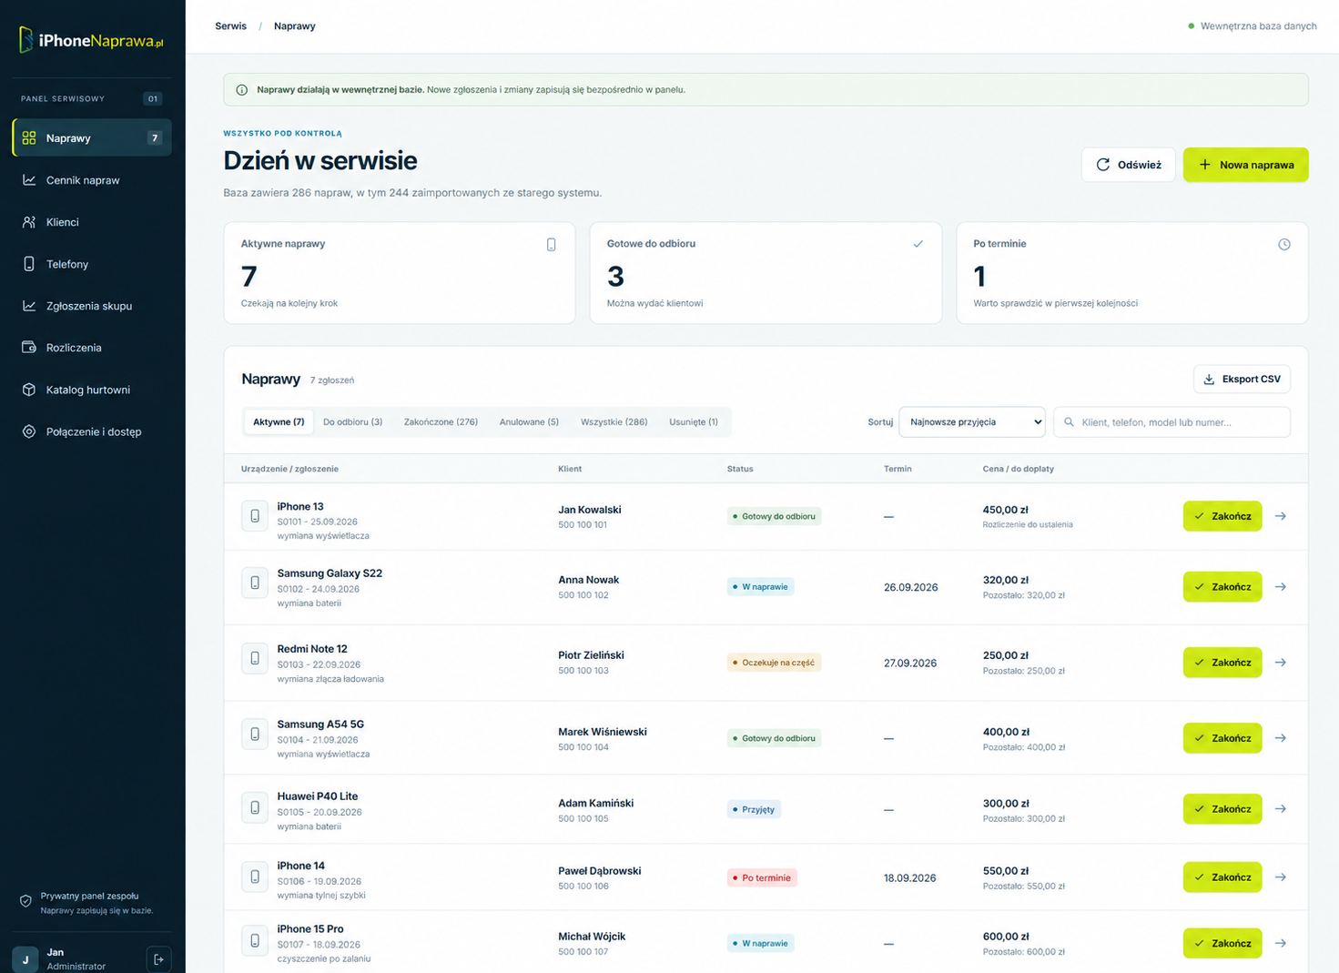Click the device icon for Samsung A54 5G
The width and height of the screenshot is (1339, 973).
255,735
